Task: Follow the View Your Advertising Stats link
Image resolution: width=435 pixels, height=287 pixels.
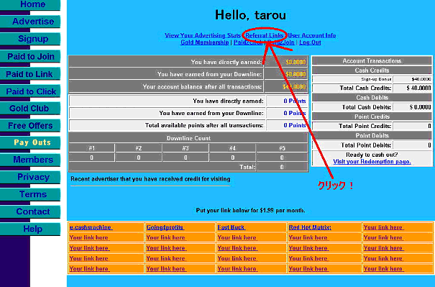Action: [203, 35]
